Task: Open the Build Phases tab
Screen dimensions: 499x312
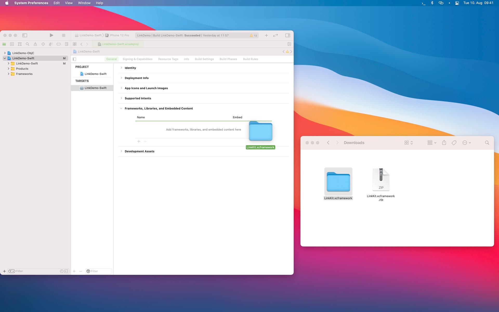Action: [228, 59]
